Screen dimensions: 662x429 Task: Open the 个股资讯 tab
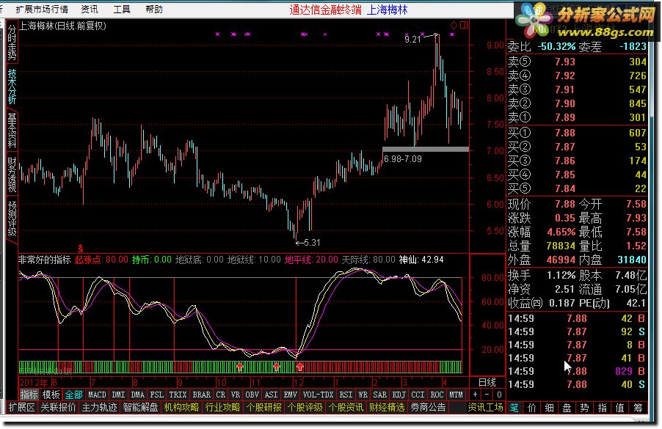[346, 408]
